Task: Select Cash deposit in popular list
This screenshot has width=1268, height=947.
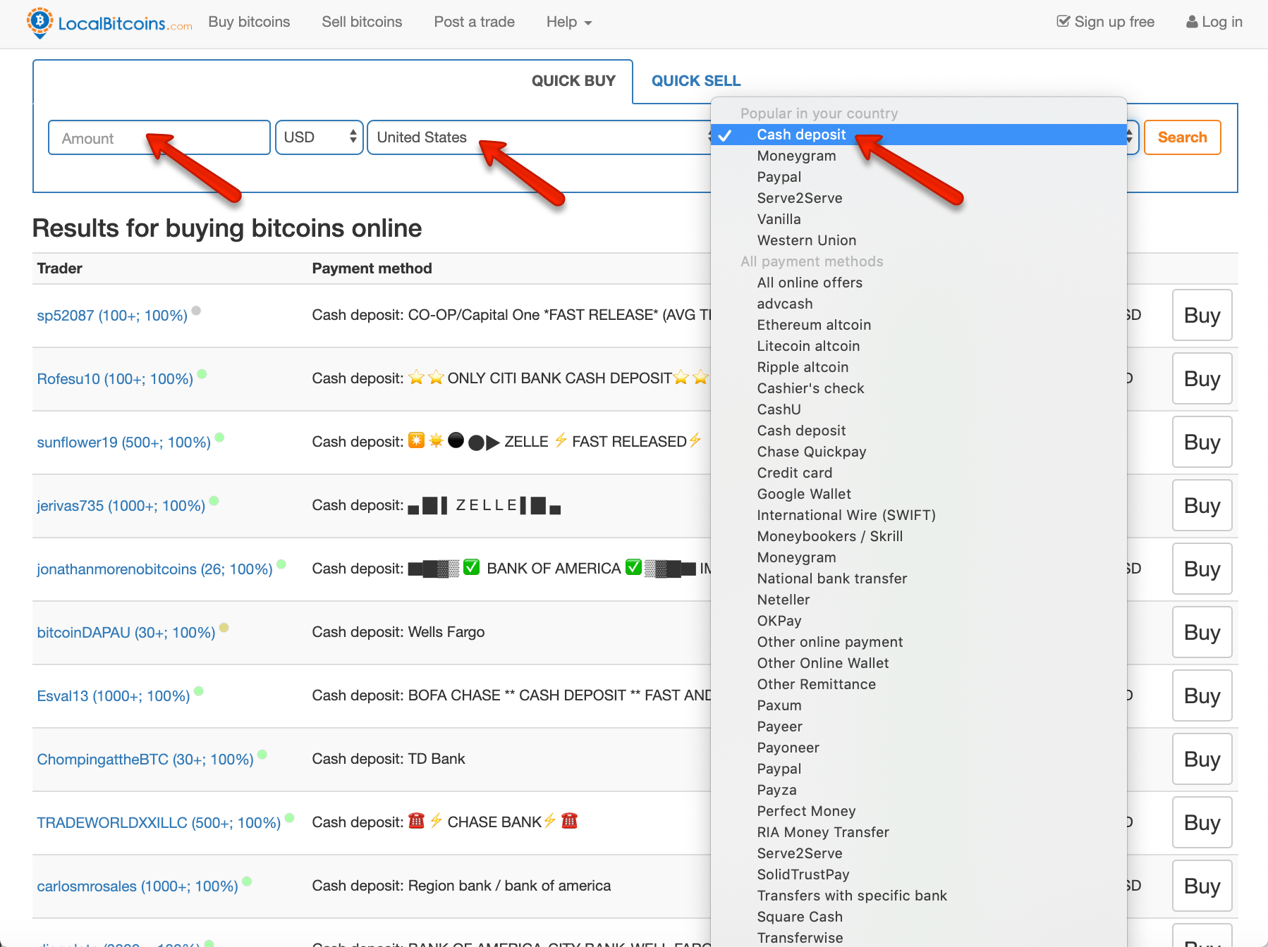Action: pos(919,135)
